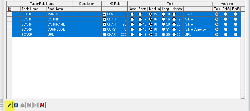Select Short text radio for MANDT
The height and width of the screenshot is (111, 250).
click(140, 14)
